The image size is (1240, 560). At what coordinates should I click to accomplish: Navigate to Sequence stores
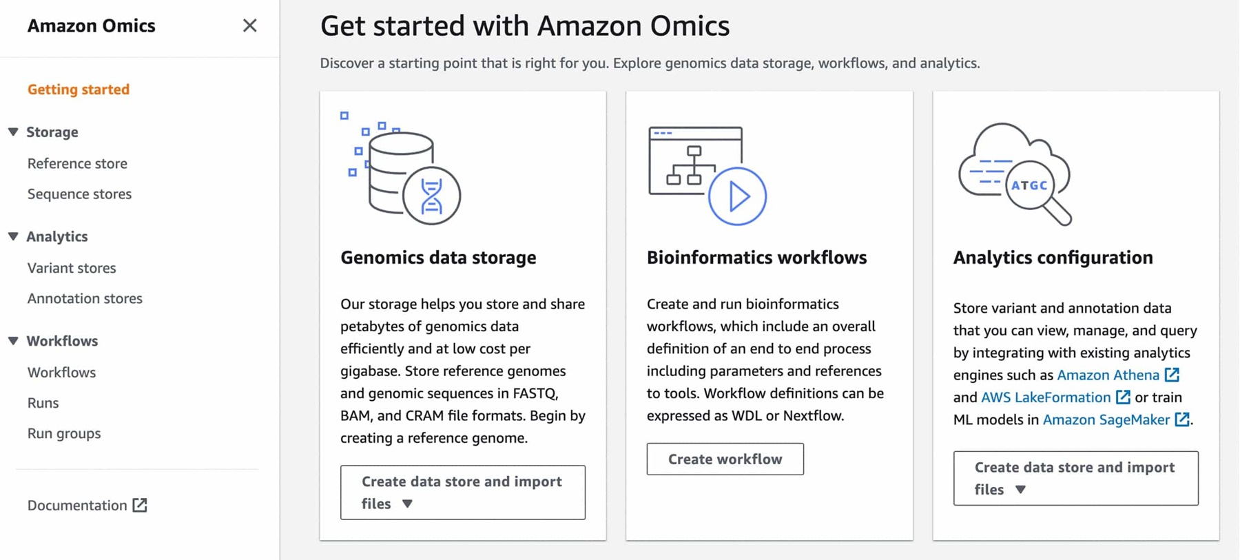[79, 194]
